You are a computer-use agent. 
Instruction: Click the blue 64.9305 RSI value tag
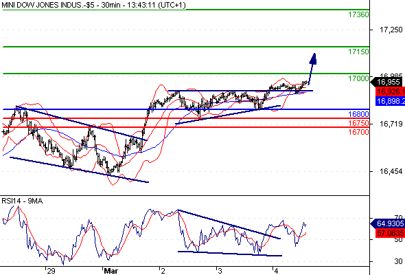pos(387,223)
